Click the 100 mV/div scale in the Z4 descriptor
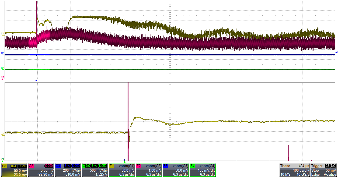Viewport: 338px width, 177px height. [x=206, y=170]
